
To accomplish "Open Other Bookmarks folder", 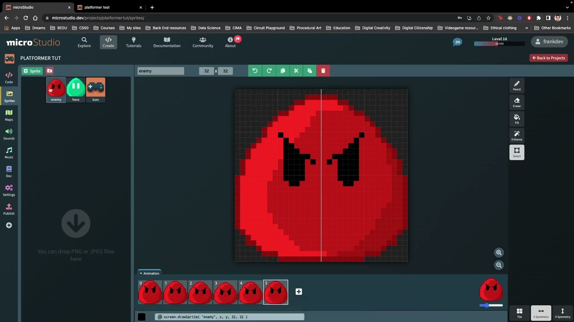I will tap(552, 28).
